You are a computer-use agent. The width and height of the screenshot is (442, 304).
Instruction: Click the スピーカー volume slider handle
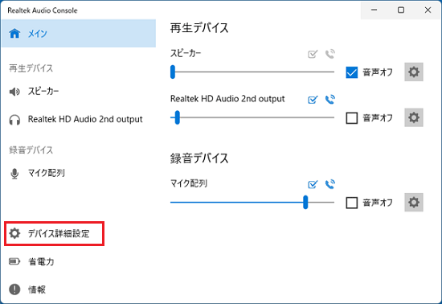(x=173, y=72)
